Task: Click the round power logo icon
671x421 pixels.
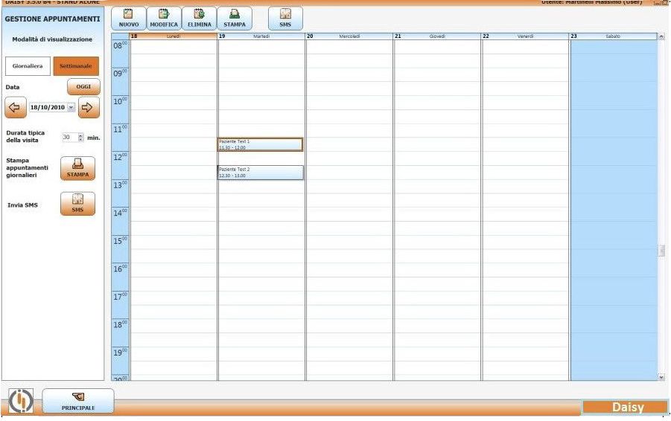Action: (x=21, y=401)
